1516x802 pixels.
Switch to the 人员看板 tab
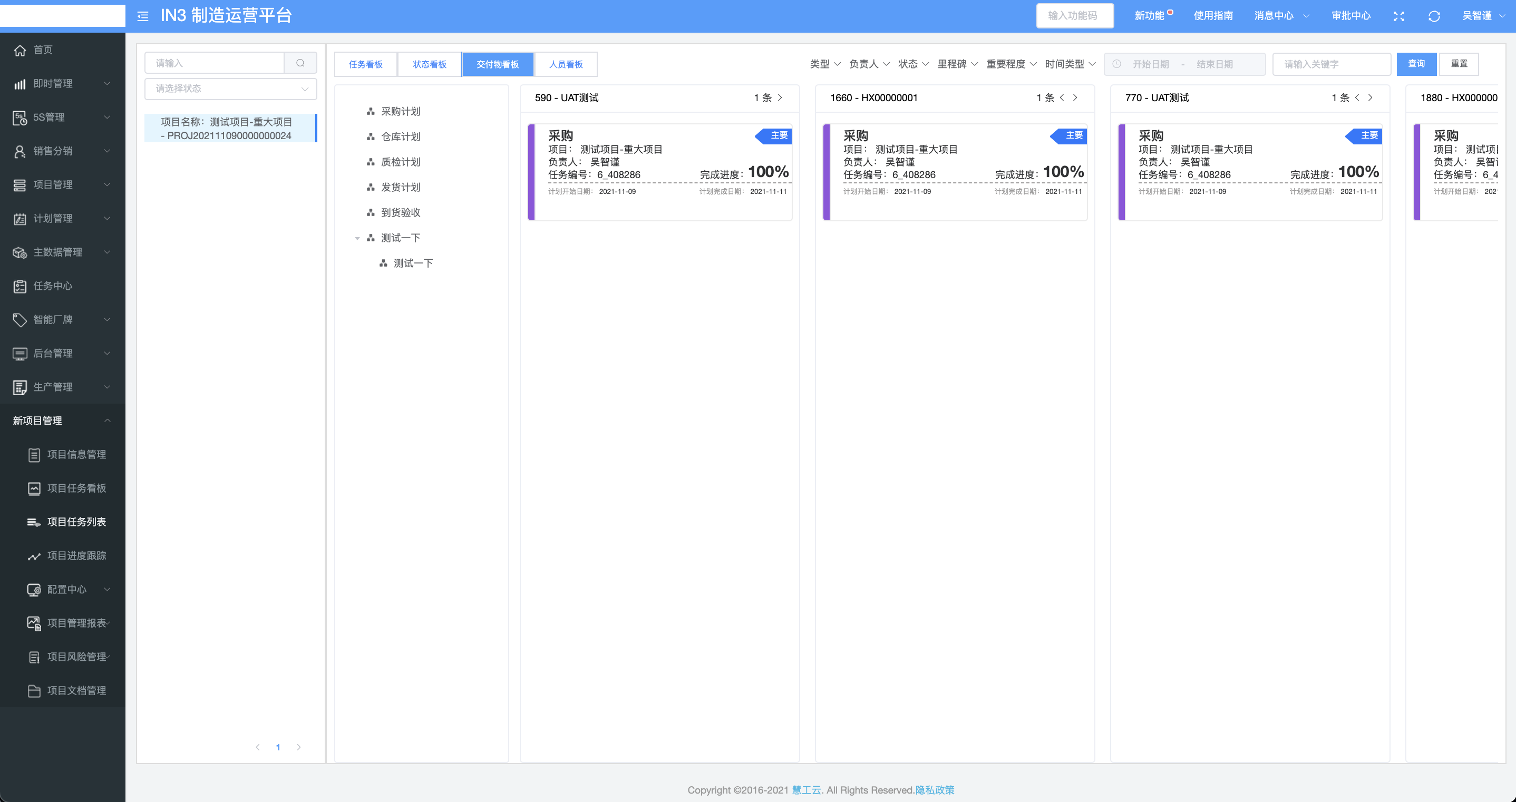click(566, 64)
